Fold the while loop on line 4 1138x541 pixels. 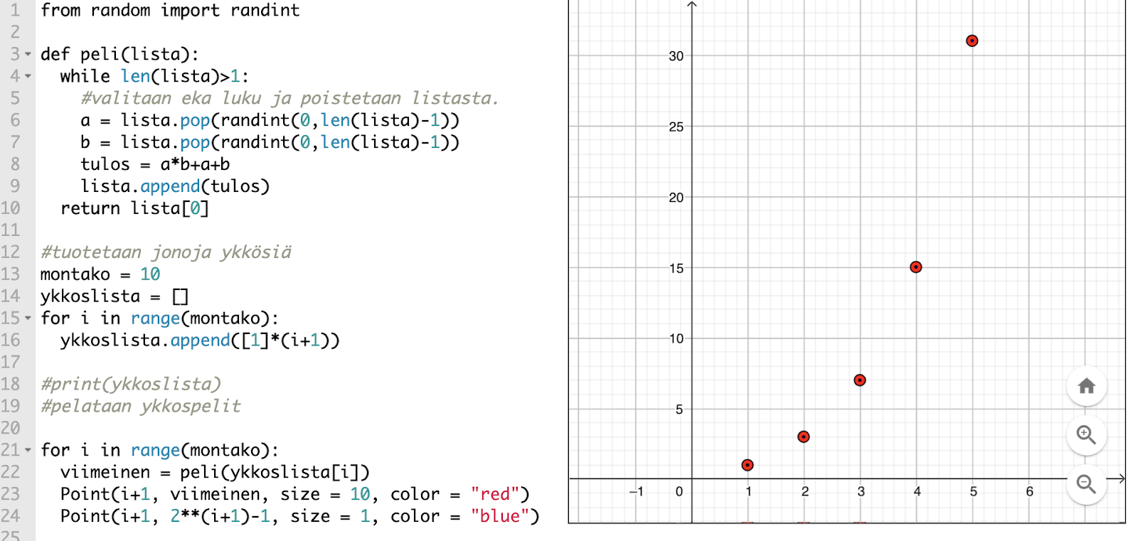28,77
